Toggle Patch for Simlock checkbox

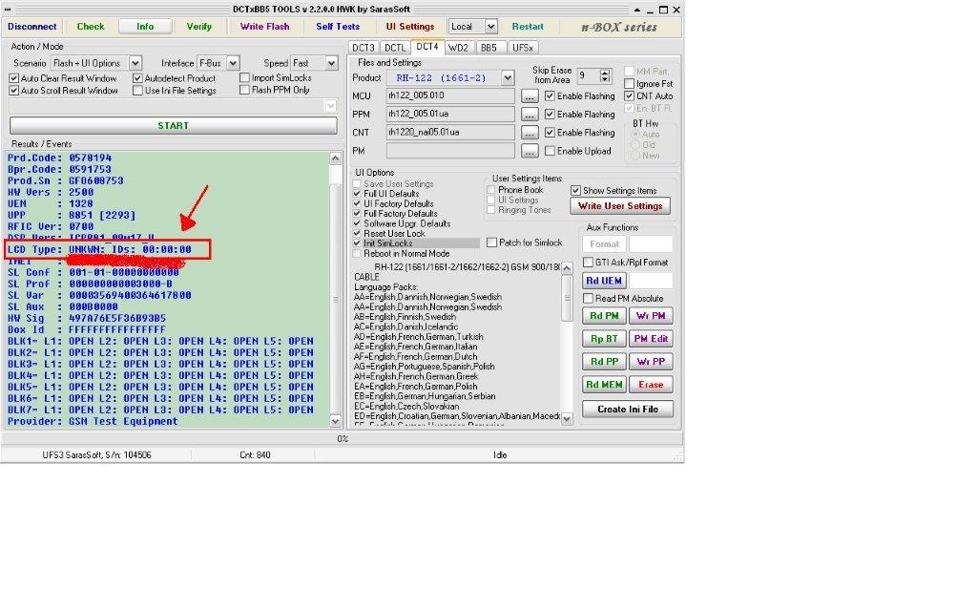point(492,243)
